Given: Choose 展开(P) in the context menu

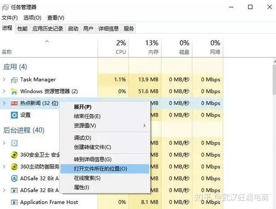Looking at the screenshot, I should (105, 107).
